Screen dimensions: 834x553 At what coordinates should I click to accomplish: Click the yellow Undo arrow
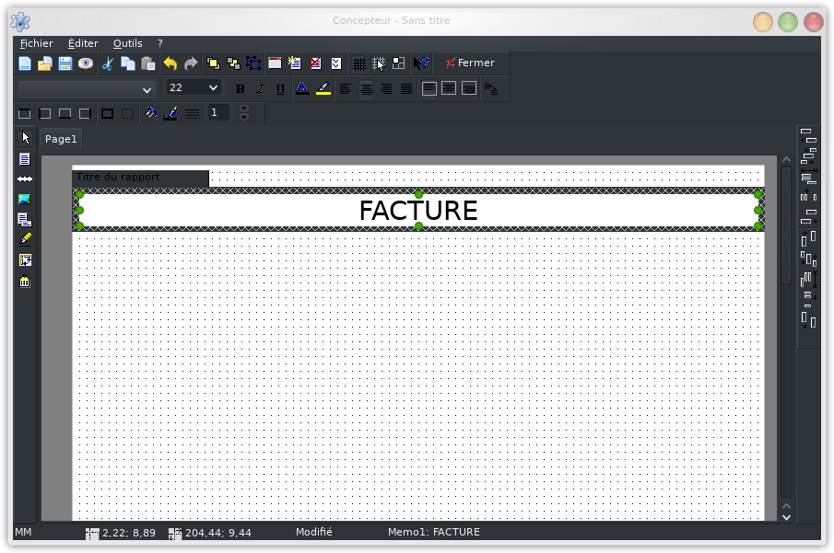pyautogui.click(x=170, y=63)
